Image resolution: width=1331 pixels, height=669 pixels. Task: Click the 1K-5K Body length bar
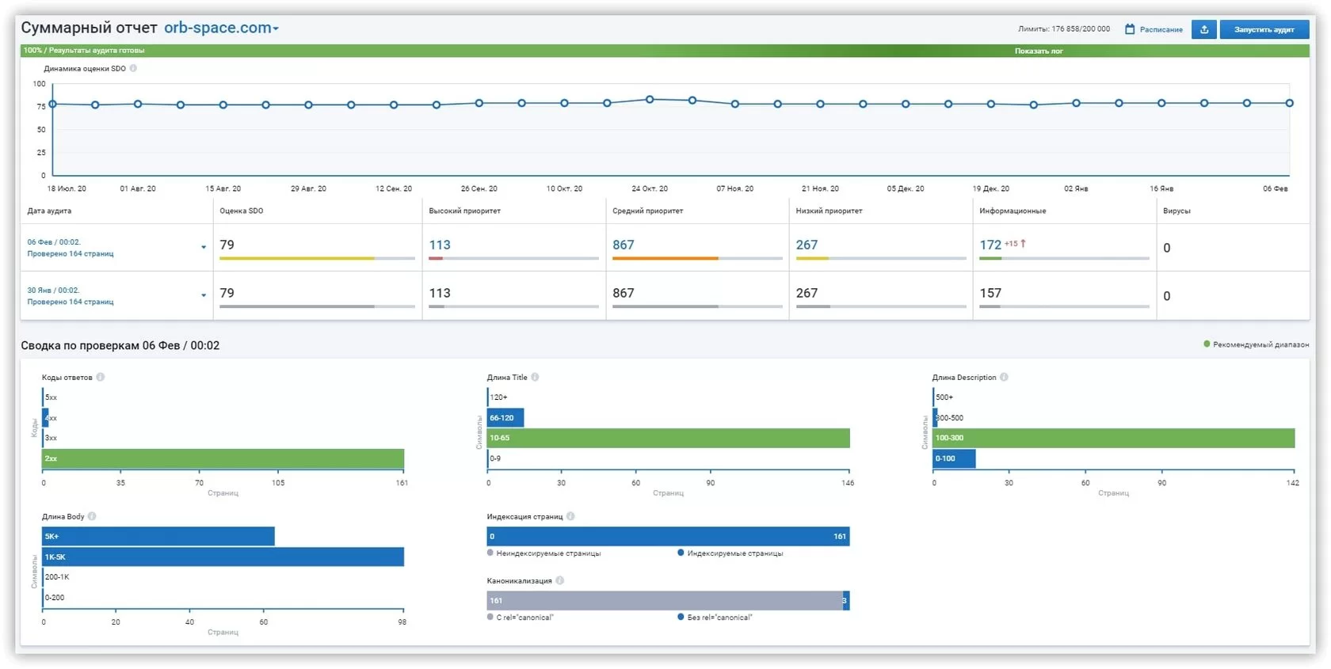pos(223,557)
